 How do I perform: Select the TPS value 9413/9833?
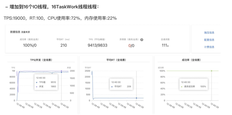click(97, 45)
